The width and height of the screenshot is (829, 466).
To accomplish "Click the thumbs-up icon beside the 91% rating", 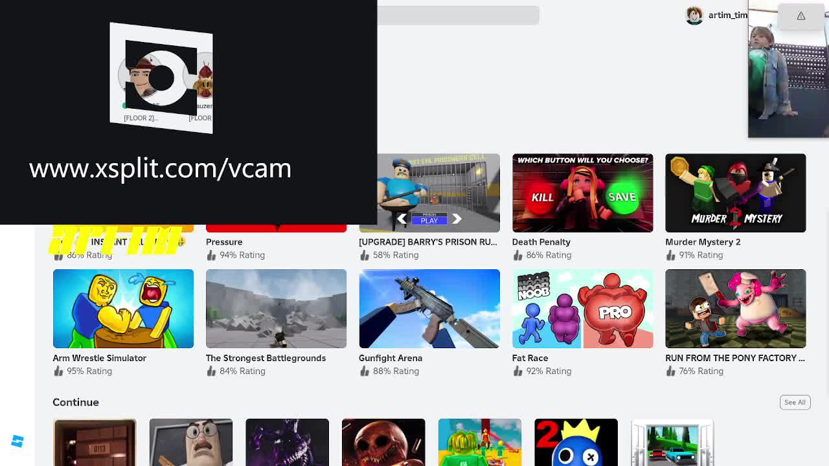I will point(670,255).
